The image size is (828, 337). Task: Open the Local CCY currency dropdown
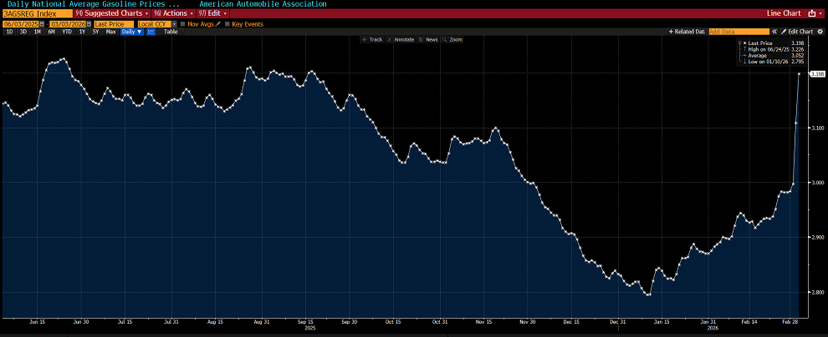tap(158, 24)
